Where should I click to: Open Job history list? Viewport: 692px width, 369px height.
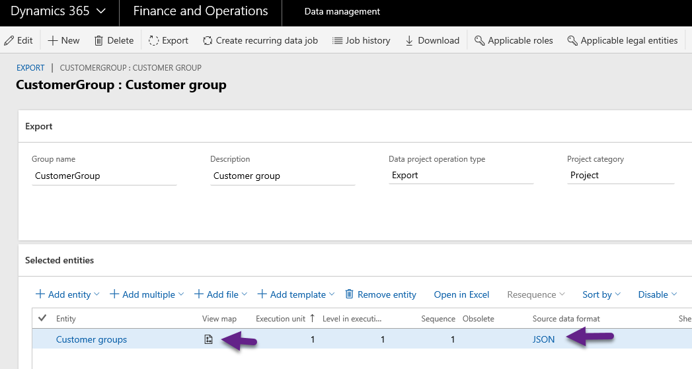[x=361, y=40]
